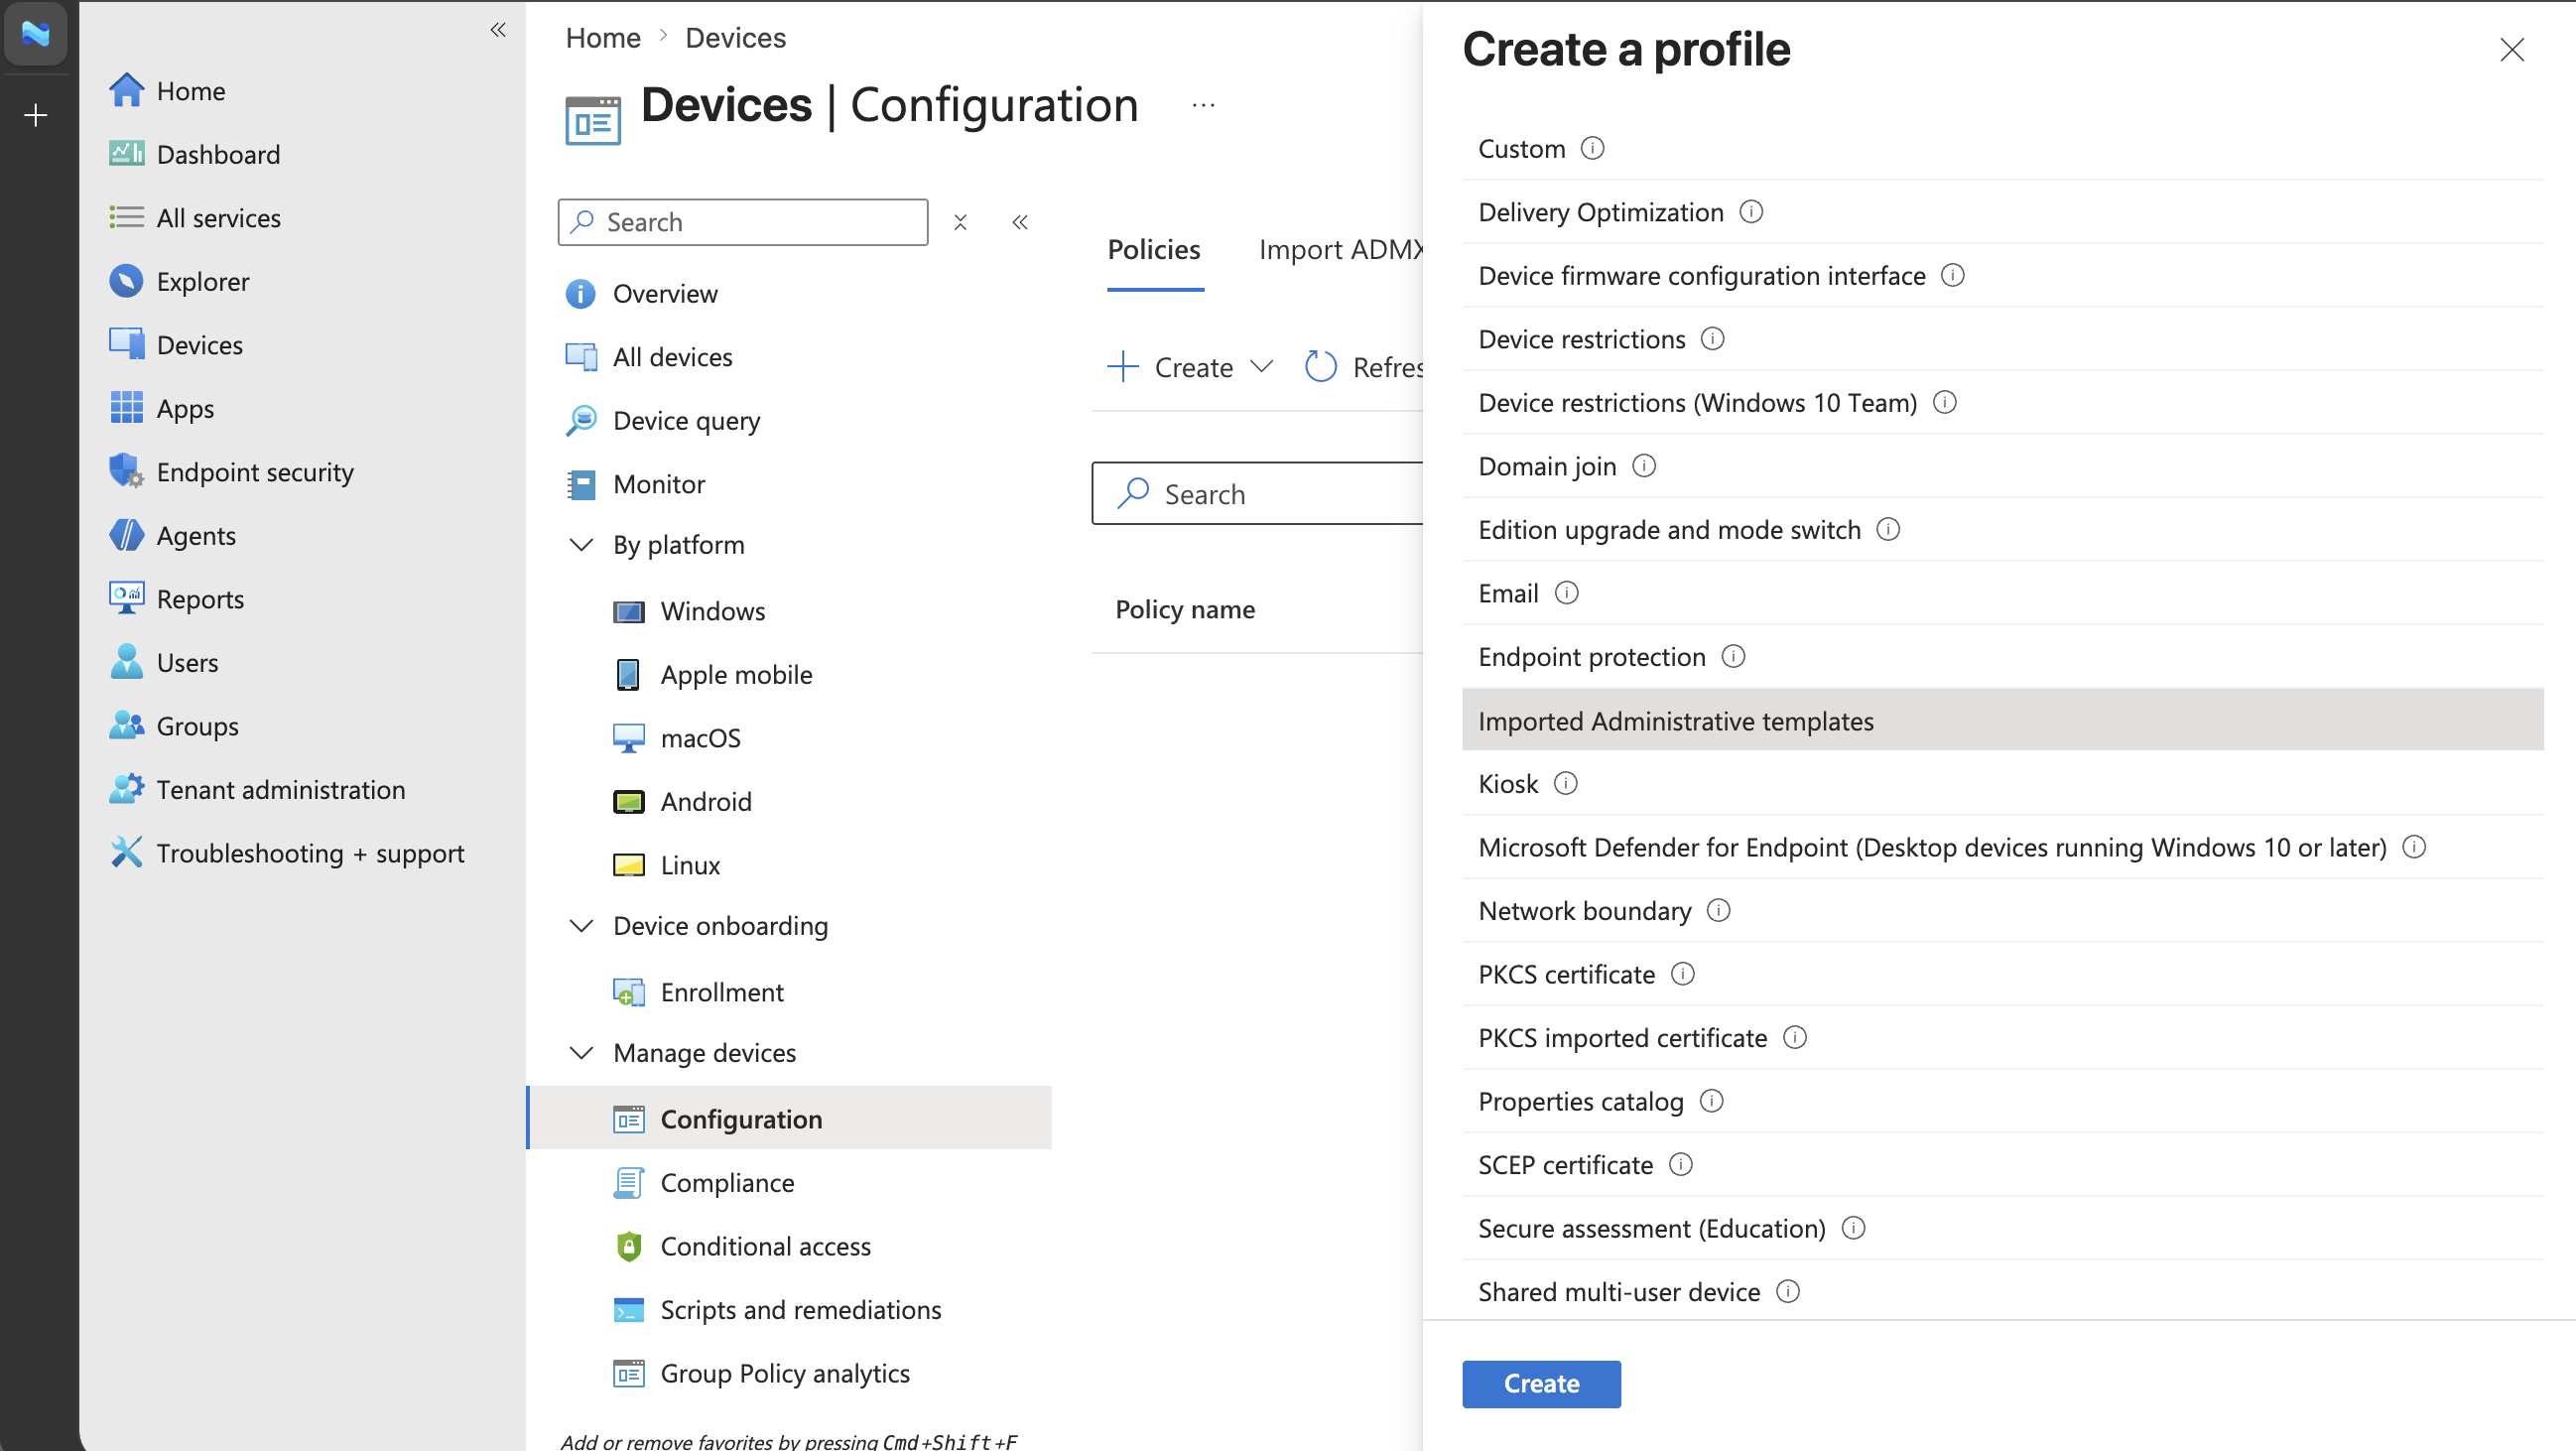The width and height of the screenshot is (2576, 1451).
Task: Switch to the Policies tab
Action: pyautogui.click(x=1154, y=249)
